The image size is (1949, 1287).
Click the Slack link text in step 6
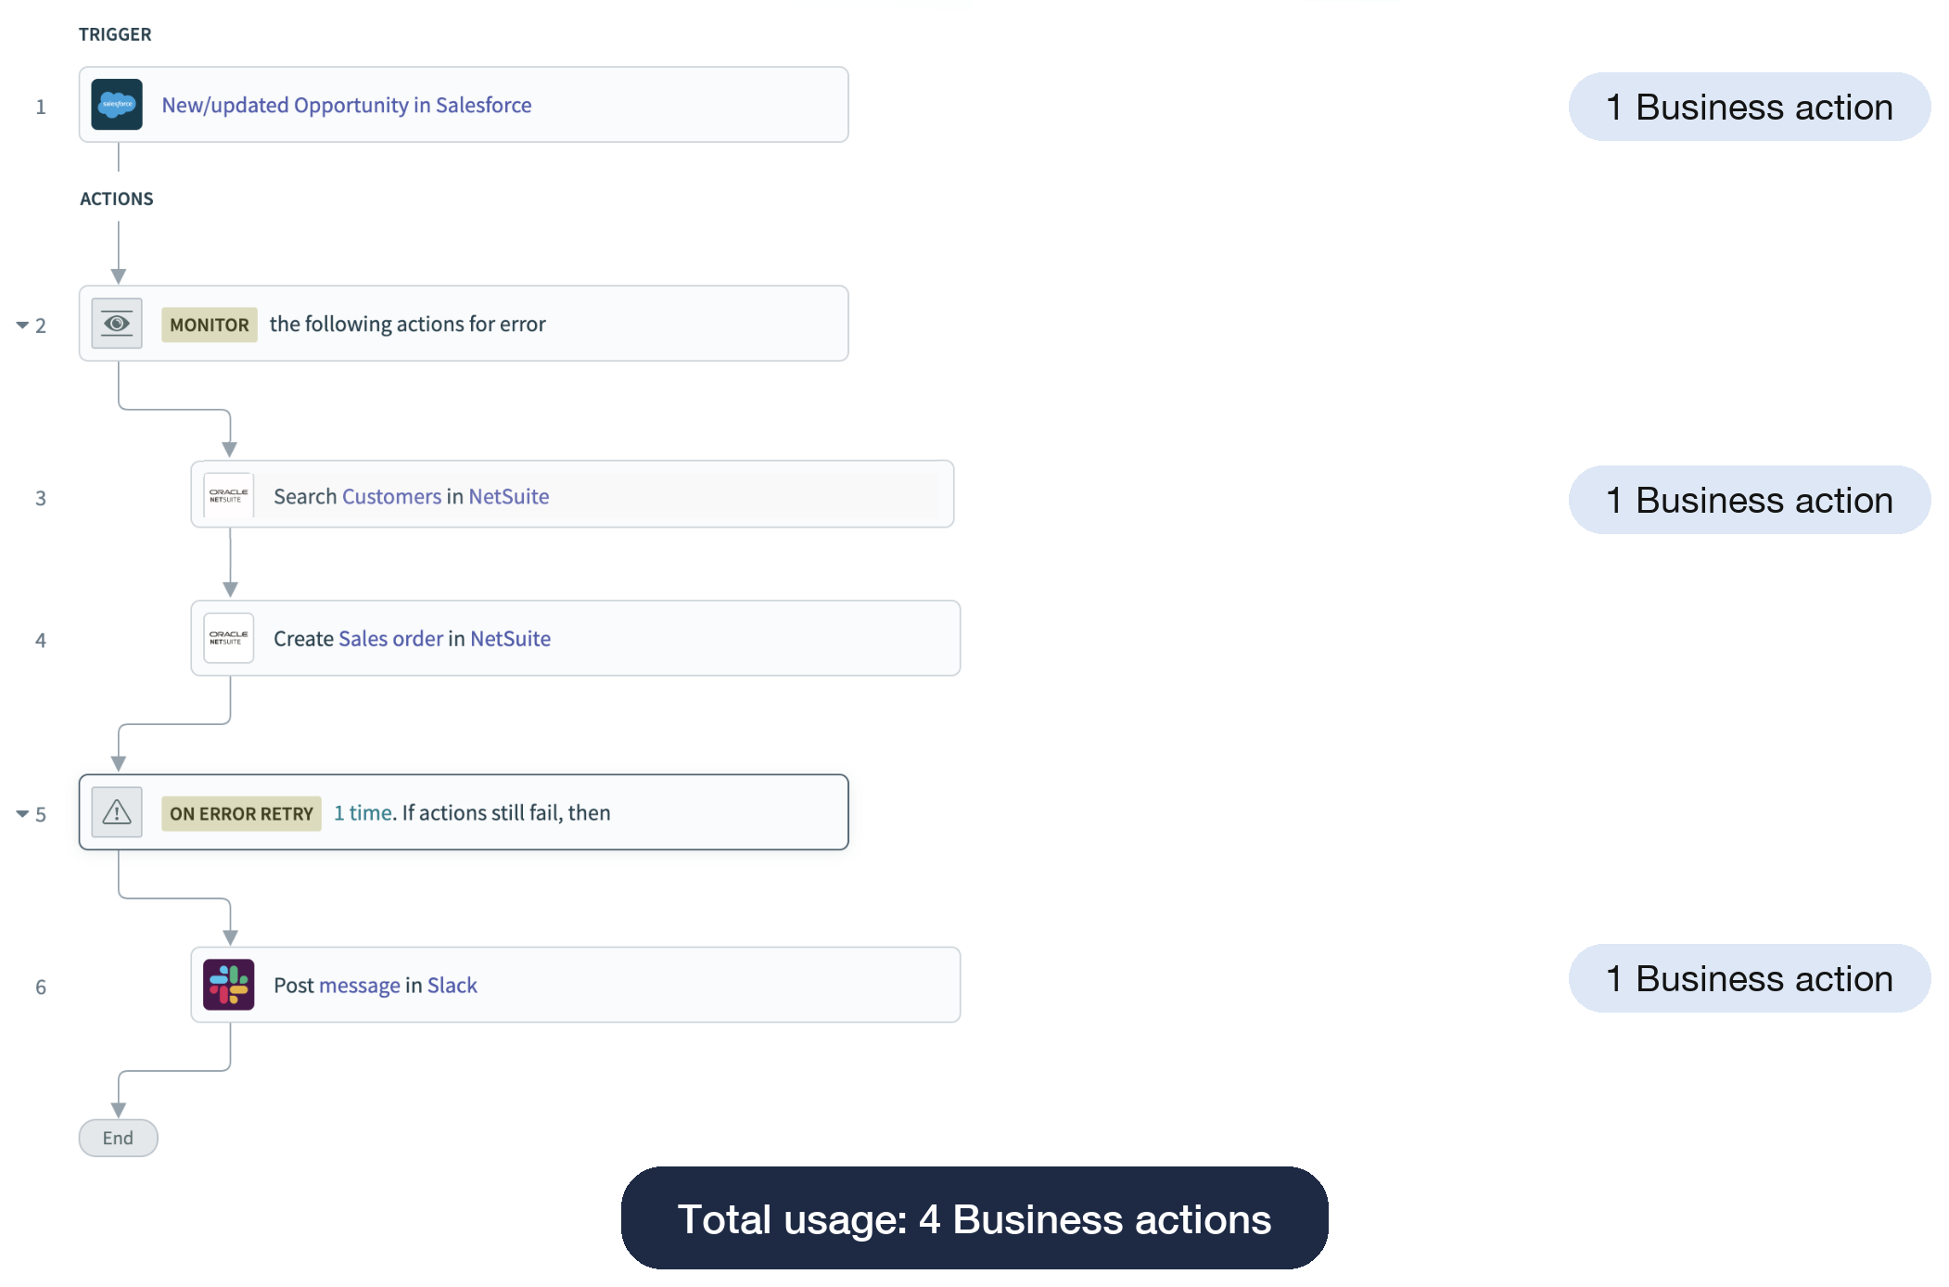[x=452, y=986]
